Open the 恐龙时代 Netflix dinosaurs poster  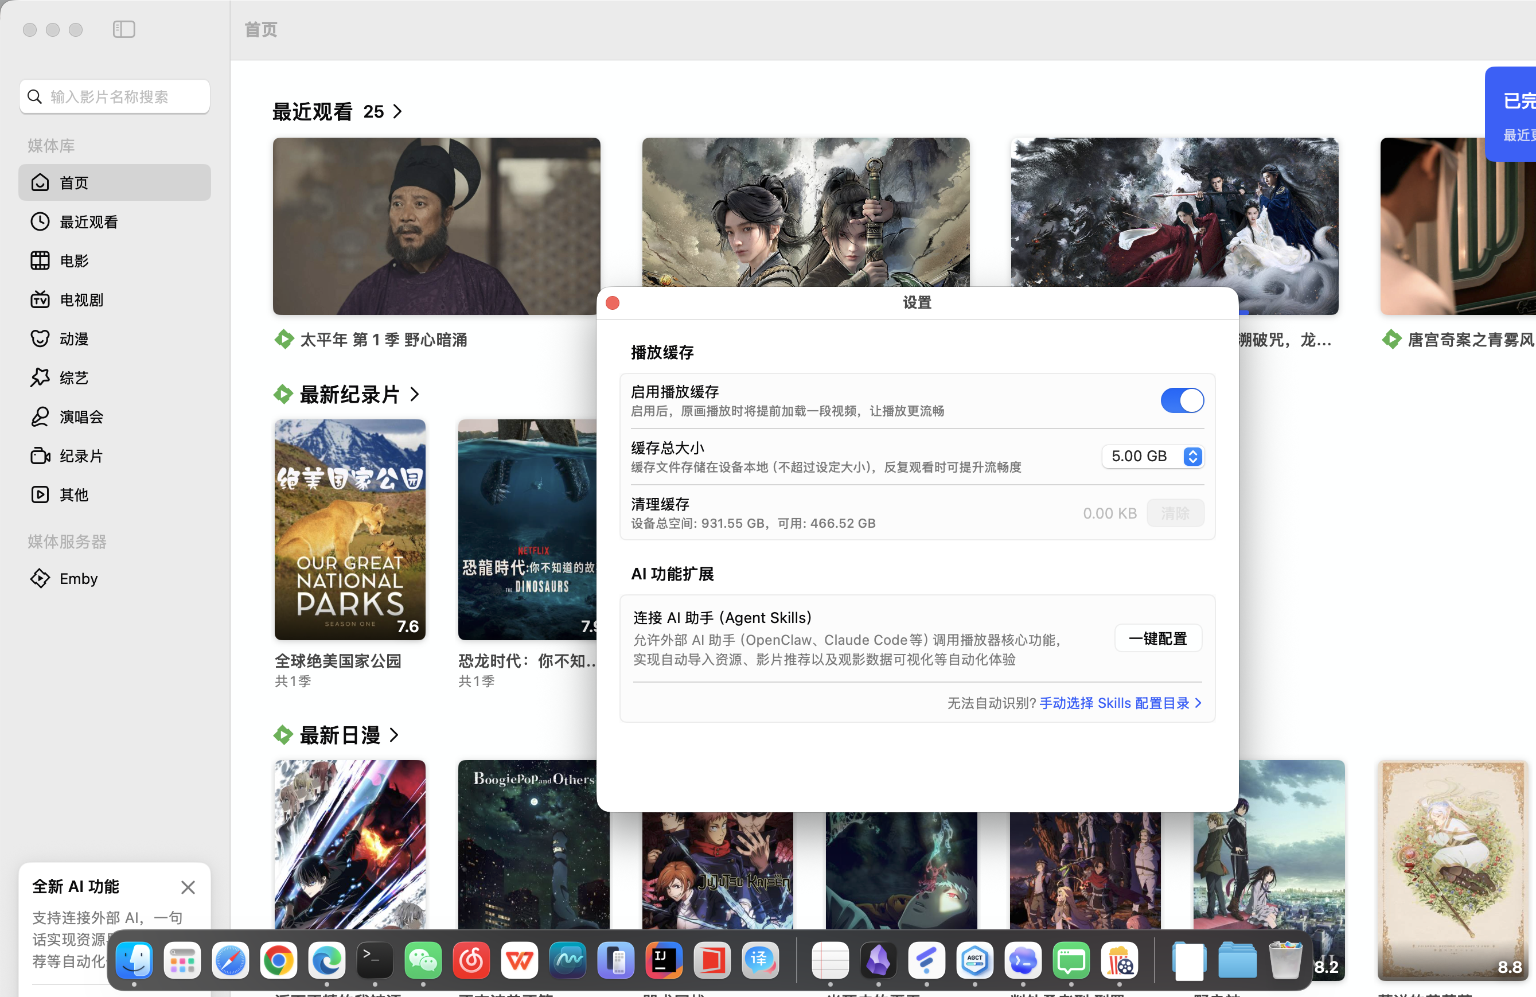tap(527, 530)
